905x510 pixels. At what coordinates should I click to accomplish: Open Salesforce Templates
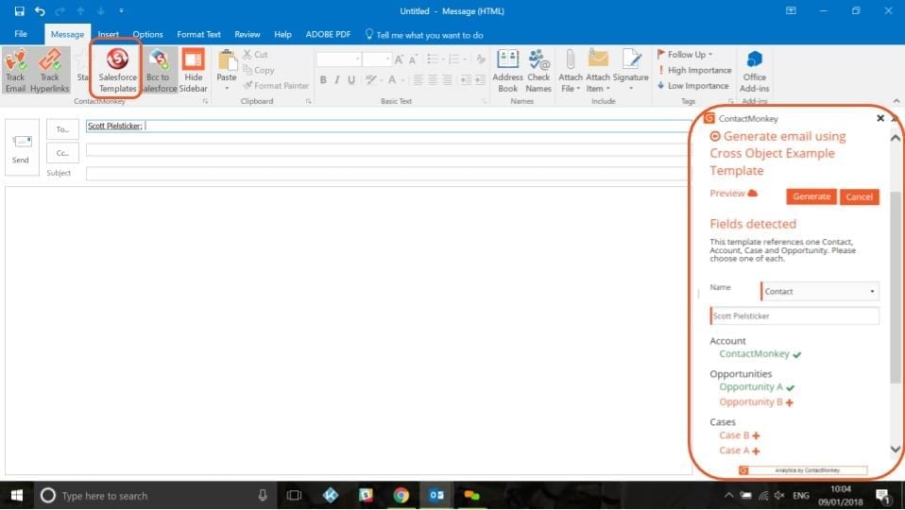(x=117, y=71)
